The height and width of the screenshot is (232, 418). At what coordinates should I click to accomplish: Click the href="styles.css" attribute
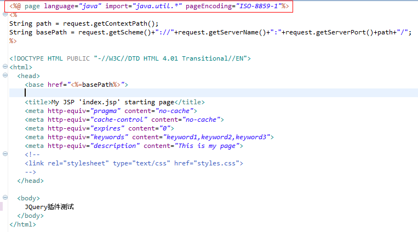(207, 163)
